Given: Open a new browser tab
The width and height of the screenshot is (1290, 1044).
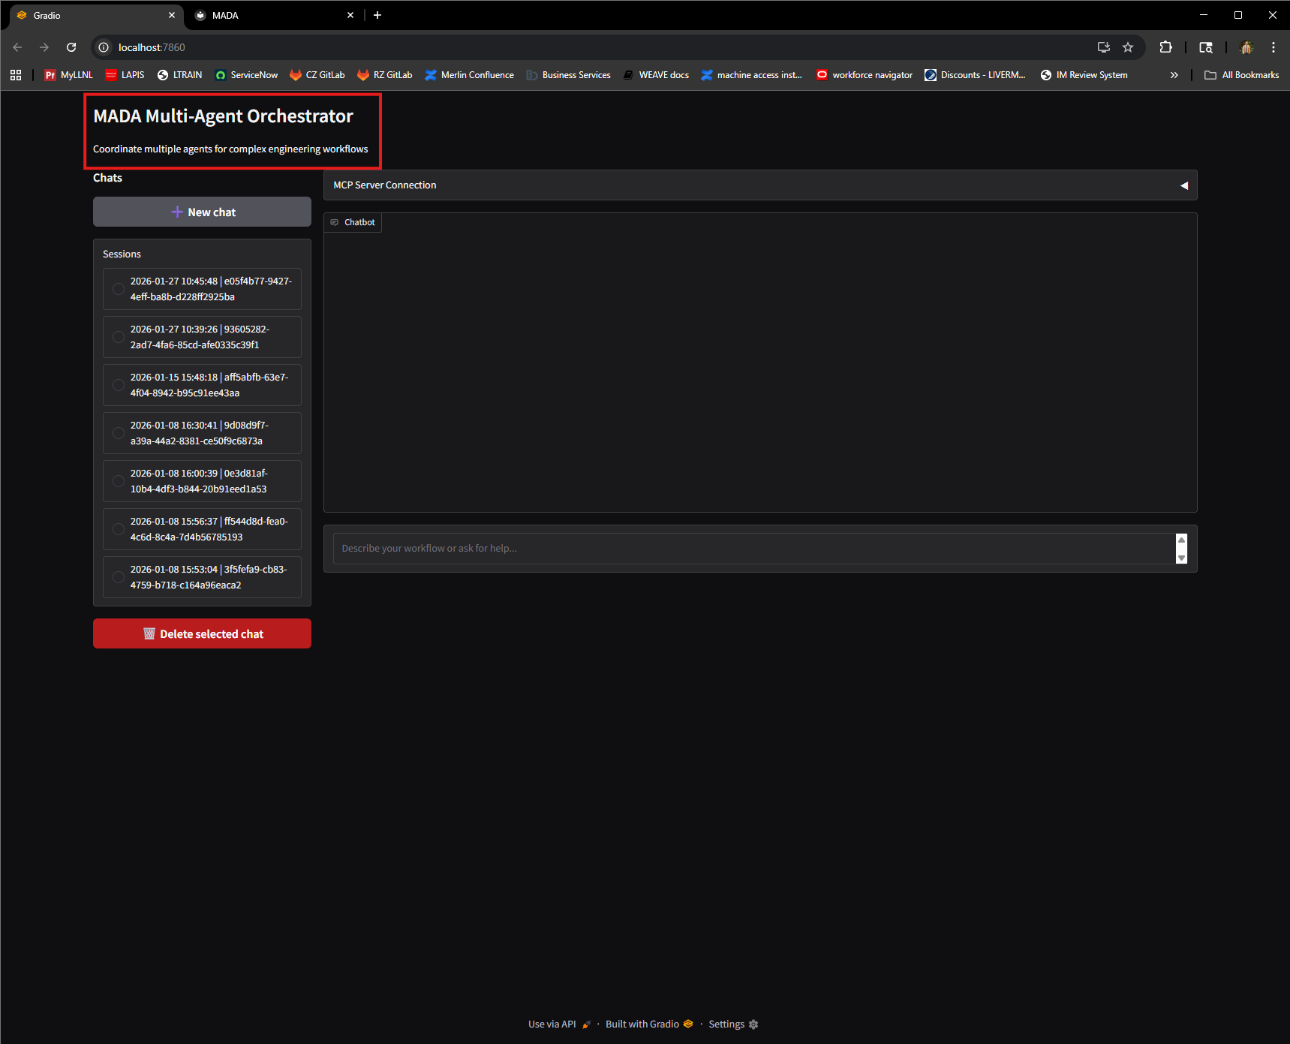Looking at the screenshot, I should point(377,15).
